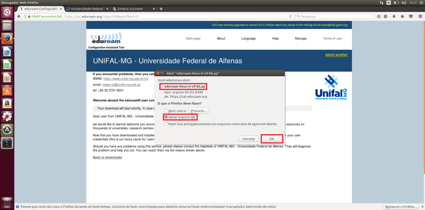The width and height of the screenshot is (425, 210).
Task: Open the Files manager from launcher
Action: [7, 26]
